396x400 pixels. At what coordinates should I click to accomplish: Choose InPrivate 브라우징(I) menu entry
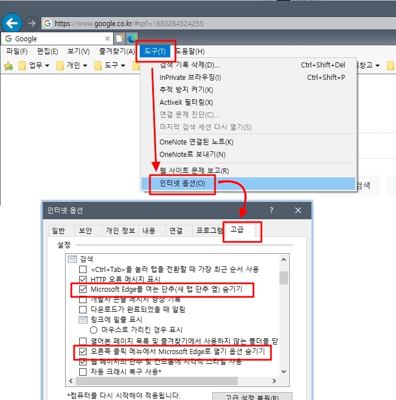[x=248, y=77]
